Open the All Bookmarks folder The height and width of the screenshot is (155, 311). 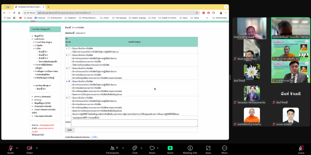coord(220,18)
